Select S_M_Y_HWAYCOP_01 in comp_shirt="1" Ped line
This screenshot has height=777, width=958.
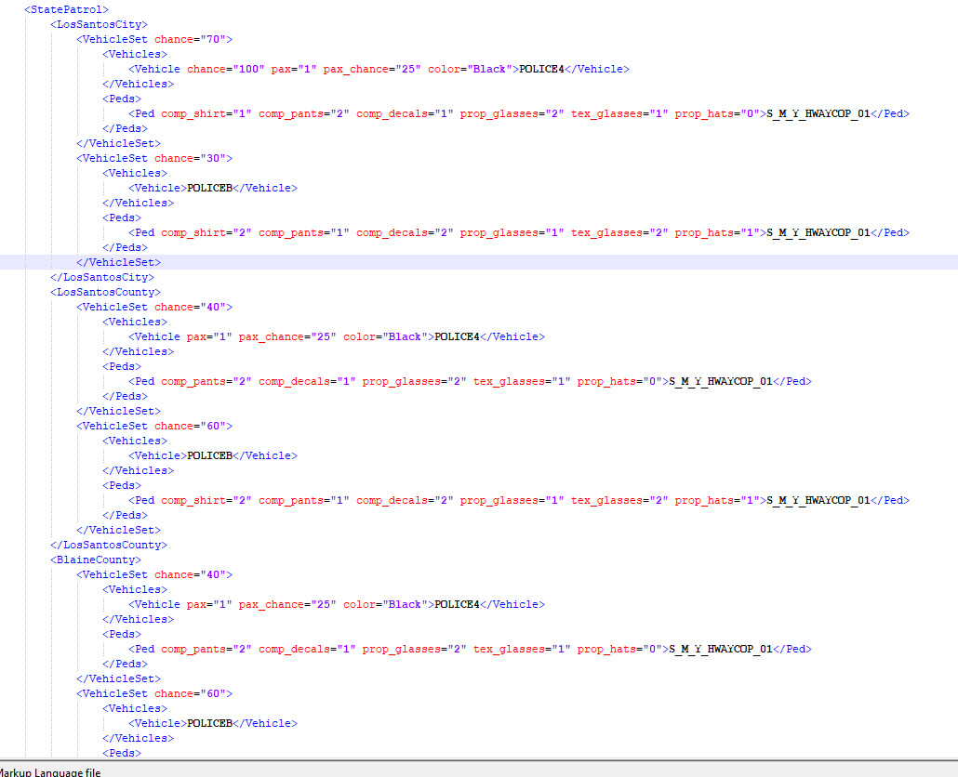point(818,113)
